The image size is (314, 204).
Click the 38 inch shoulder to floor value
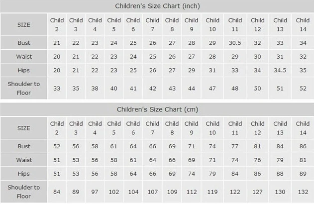[95, 89]
